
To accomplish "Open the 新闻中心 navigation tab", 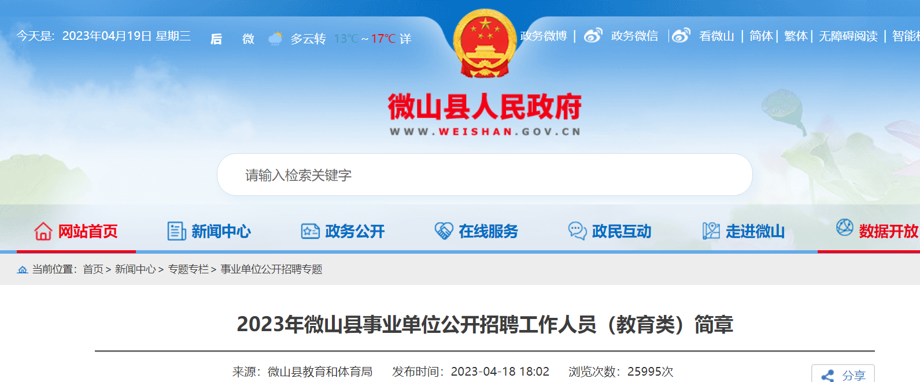I will (x=209, y=231).
